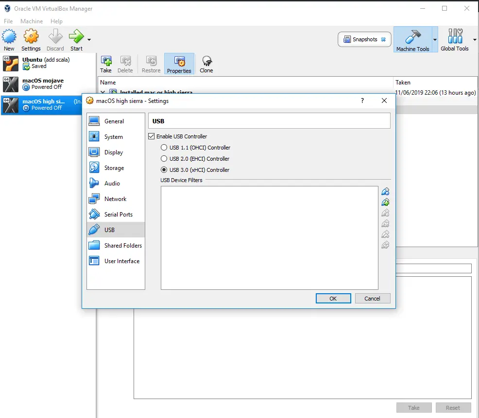Open the Display settings category
Screen dimensions: 479x418
pos(116,152)
